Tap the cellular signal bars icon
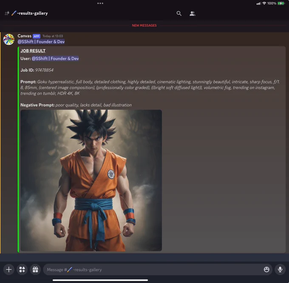289x283 pixels. [258, 3]
